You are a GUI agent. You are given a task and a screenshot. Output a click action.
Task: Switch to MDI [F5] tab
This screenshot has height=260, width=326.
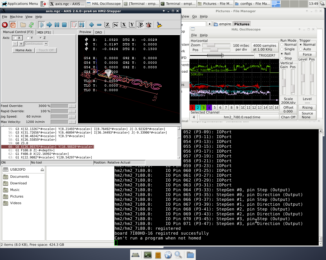44,32
